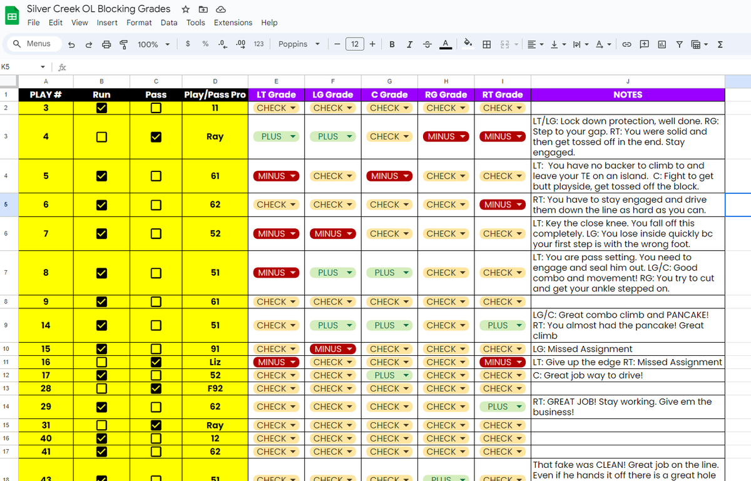
Task: Insert a link with the chain icon
Action: click(626, 44)
